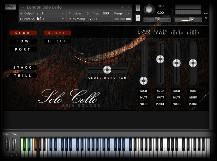Purge the Far Persp microphone
The width and height of the screenshot is (217, 161).
click(193, 104)
